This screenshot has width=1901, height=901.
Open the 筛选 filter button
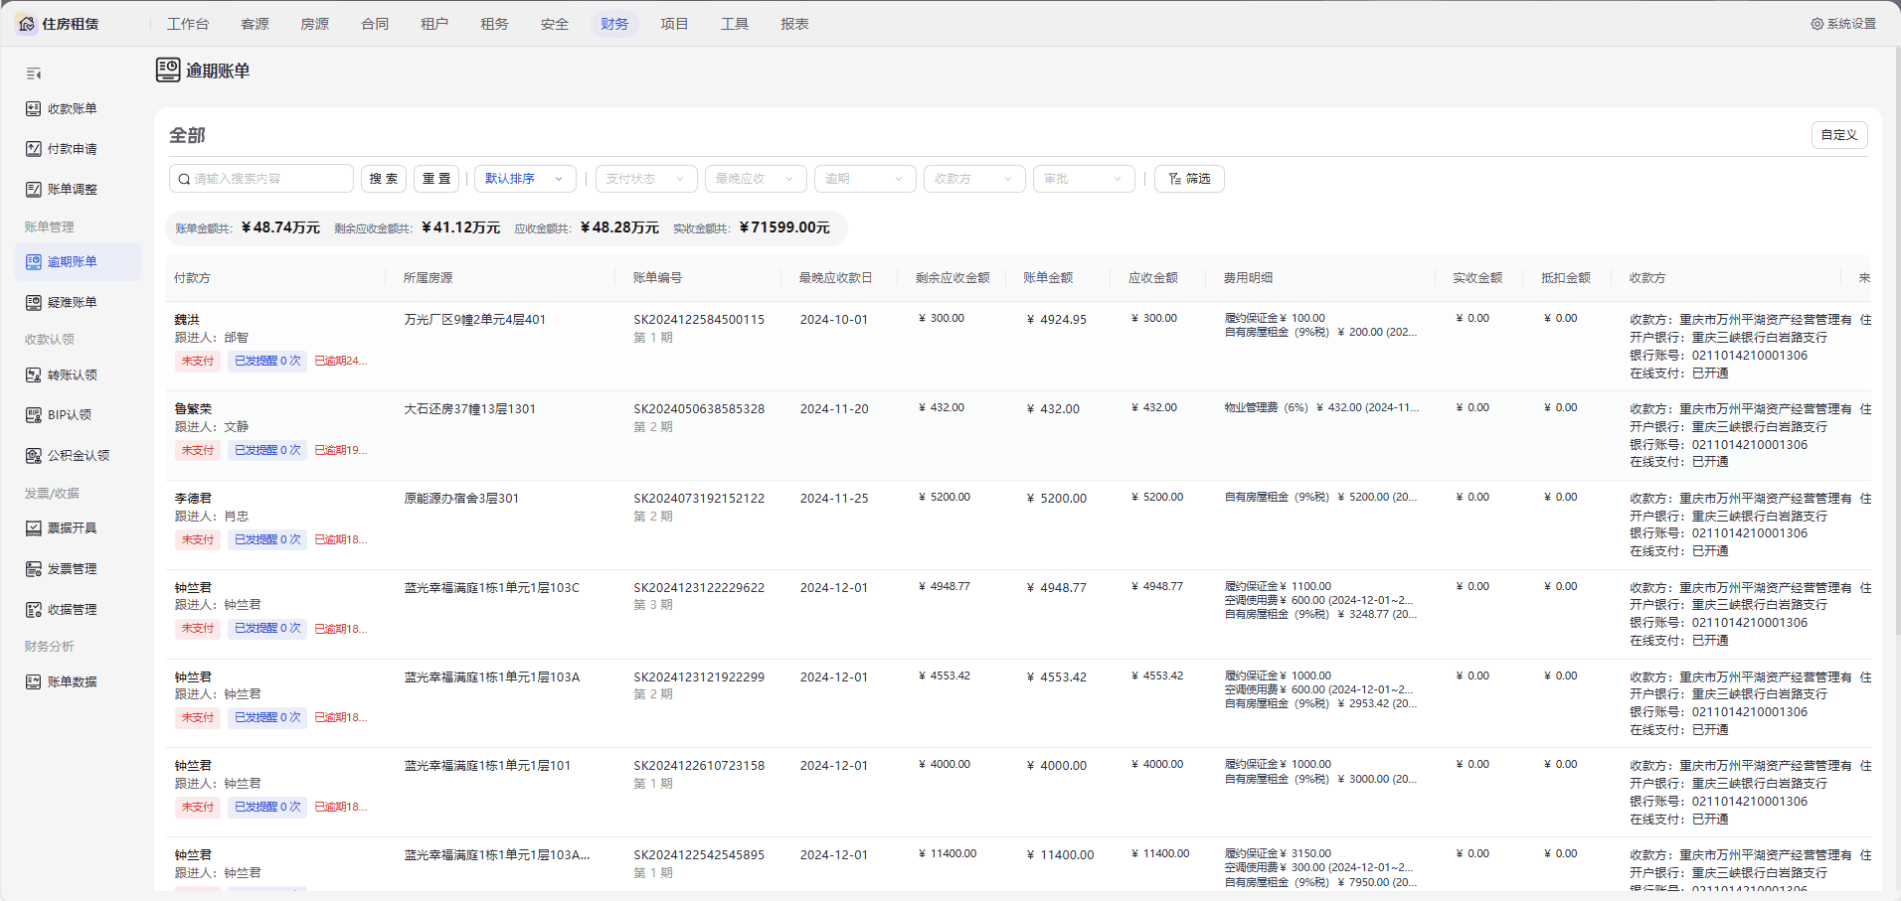click(1189, 179)
